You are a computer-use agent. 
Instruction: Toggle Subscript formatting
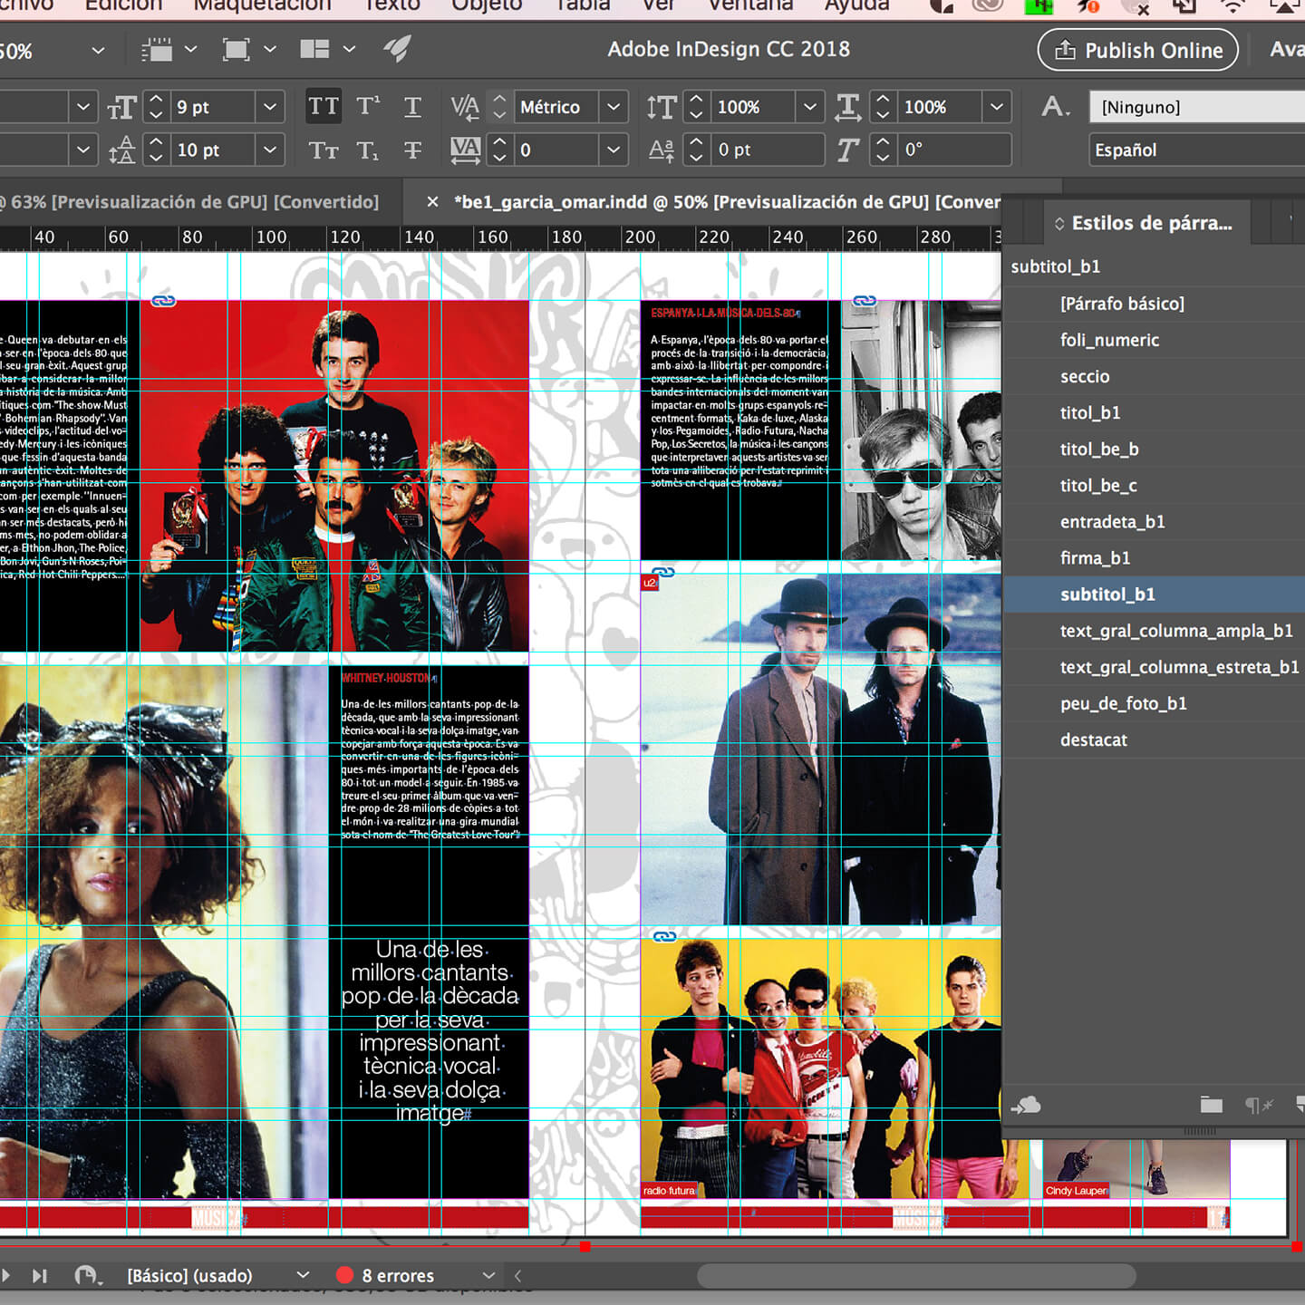368,150
